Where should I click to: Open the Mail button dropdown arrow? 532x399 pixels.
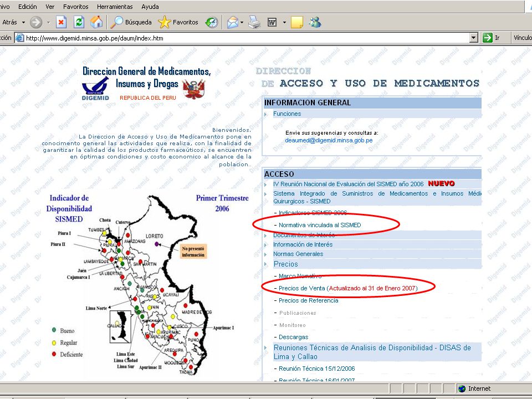pos(242,22)
